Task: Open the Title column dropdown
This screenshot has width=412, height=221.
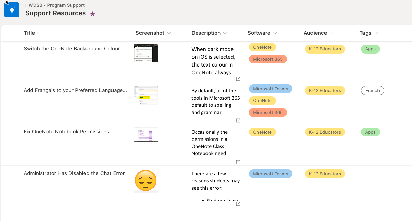Action: click(39, 33)
